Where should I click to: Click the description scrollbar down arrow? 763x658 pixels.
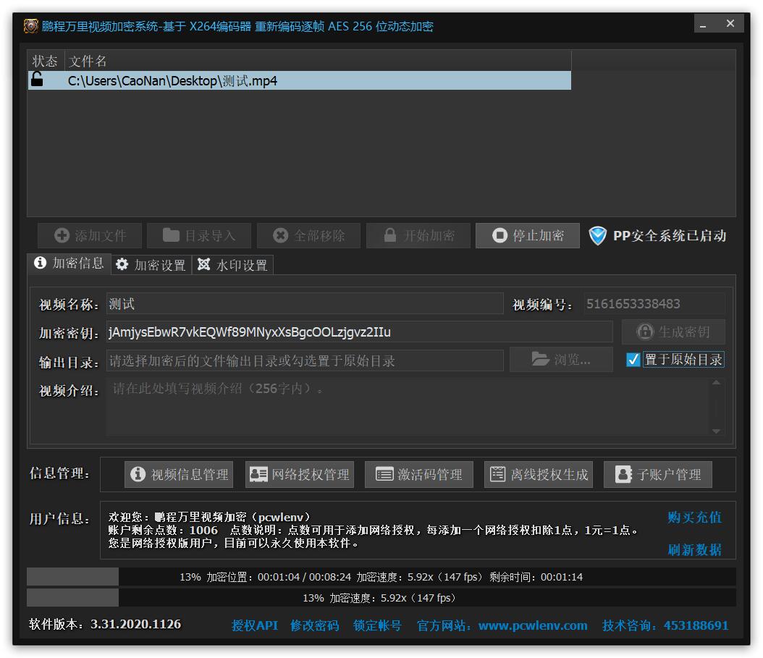pyautogui.click(x=716, y=431)
